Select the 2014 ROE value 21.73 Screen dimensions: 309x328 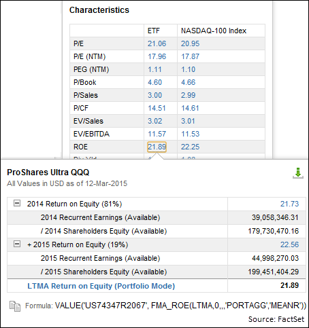pyautogui.click(x=289, y=204)
